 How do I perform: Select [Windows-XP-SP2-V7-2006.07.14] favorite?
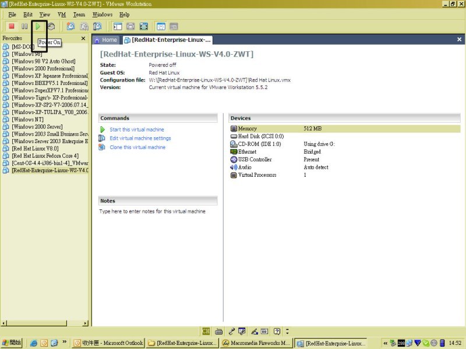coord(50,105)
